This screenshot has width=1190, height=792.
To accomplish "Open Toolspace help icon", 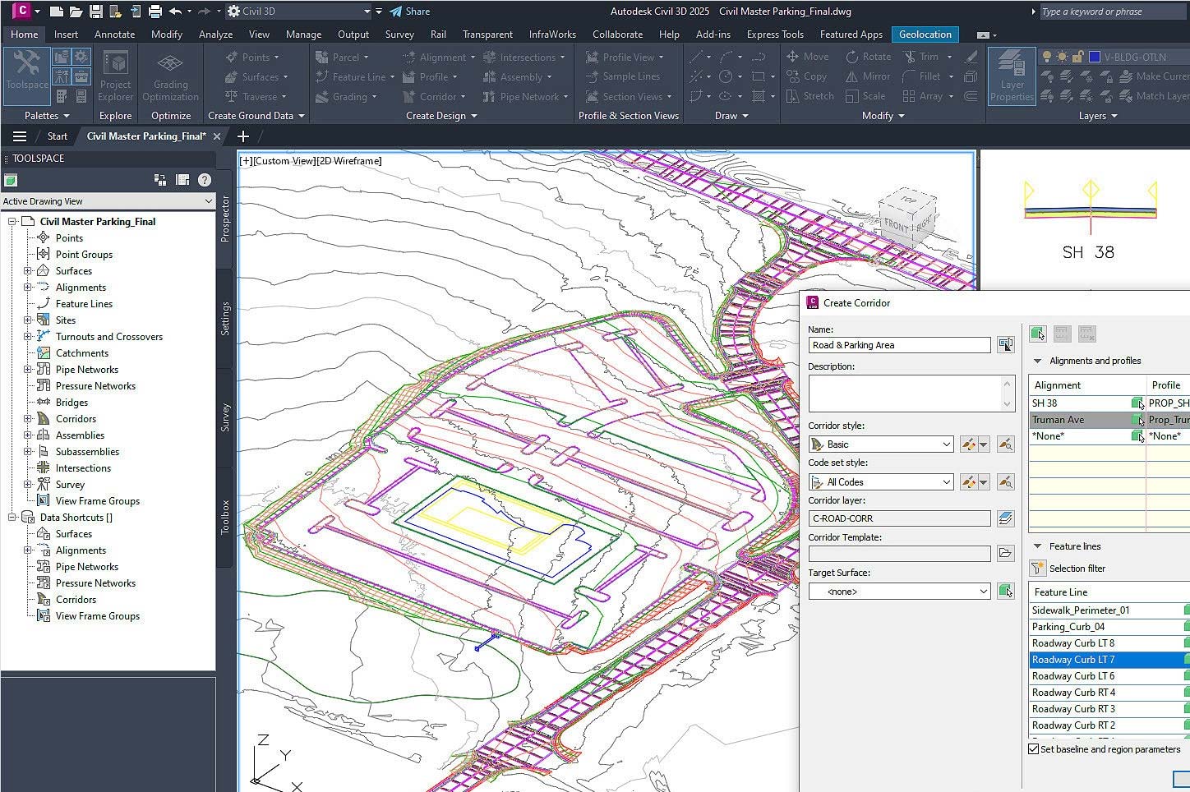I will click(x=205, y=180).
